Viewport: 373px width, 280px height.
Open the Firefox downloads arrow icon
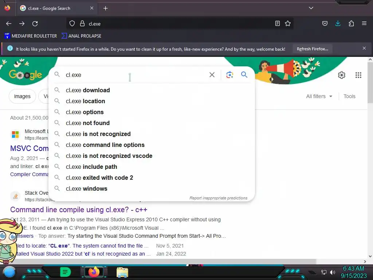(x=338, y=23)
